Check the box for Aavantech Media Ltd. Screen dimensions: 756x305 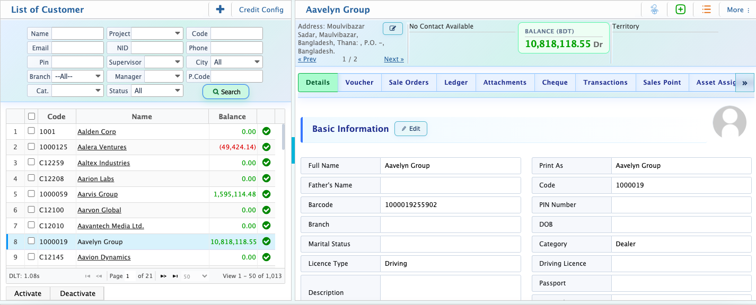(x=31, y=225)
